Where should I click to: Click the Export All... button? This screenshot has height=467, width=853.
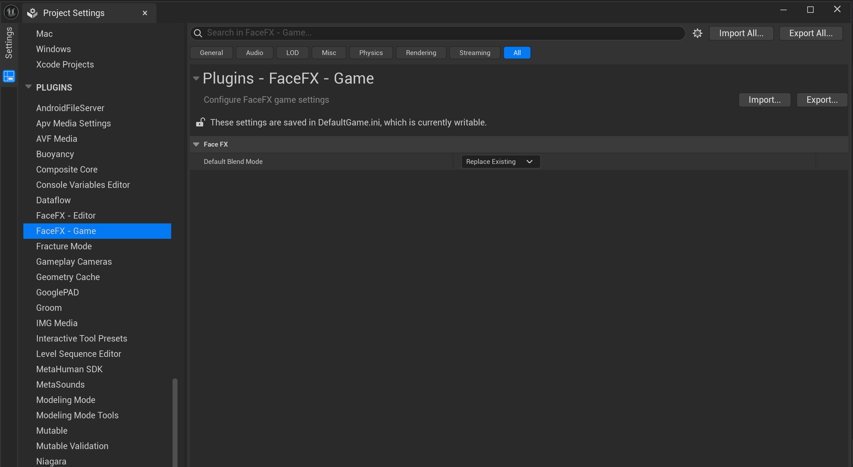[811, 33]
